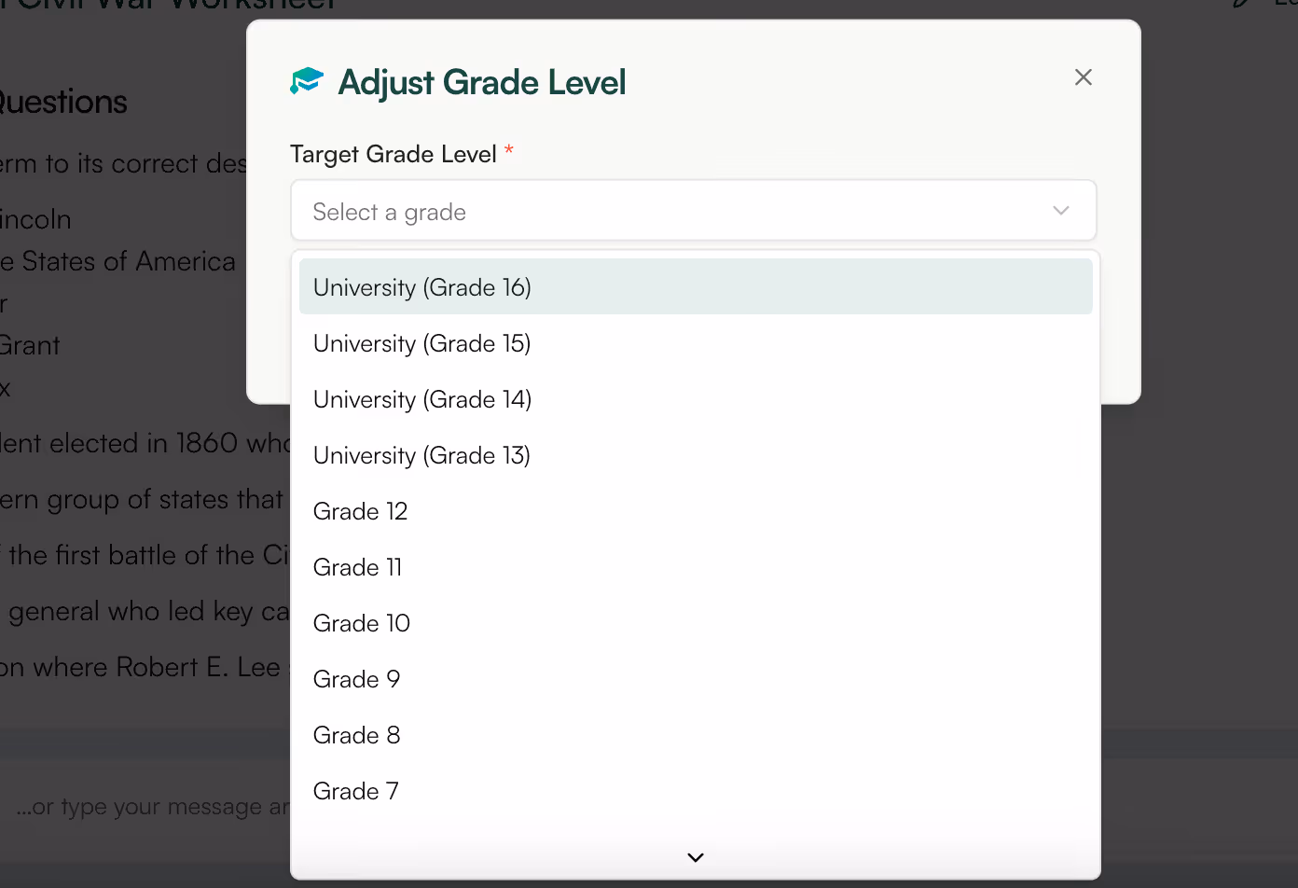Screen dimensions: 1298x888
Task: Click the pencil edit icon at top right
Action: click(x=1240, y=5)
